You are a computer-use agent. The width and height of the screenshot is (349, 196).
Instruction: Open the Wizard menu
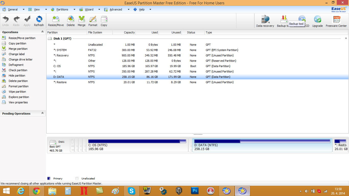[x=89, y=9]
